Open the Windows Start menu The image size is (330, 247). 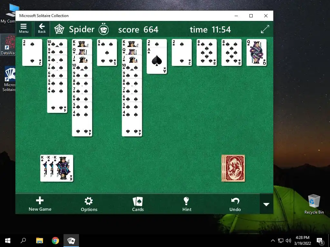click(x=8, y=241)
